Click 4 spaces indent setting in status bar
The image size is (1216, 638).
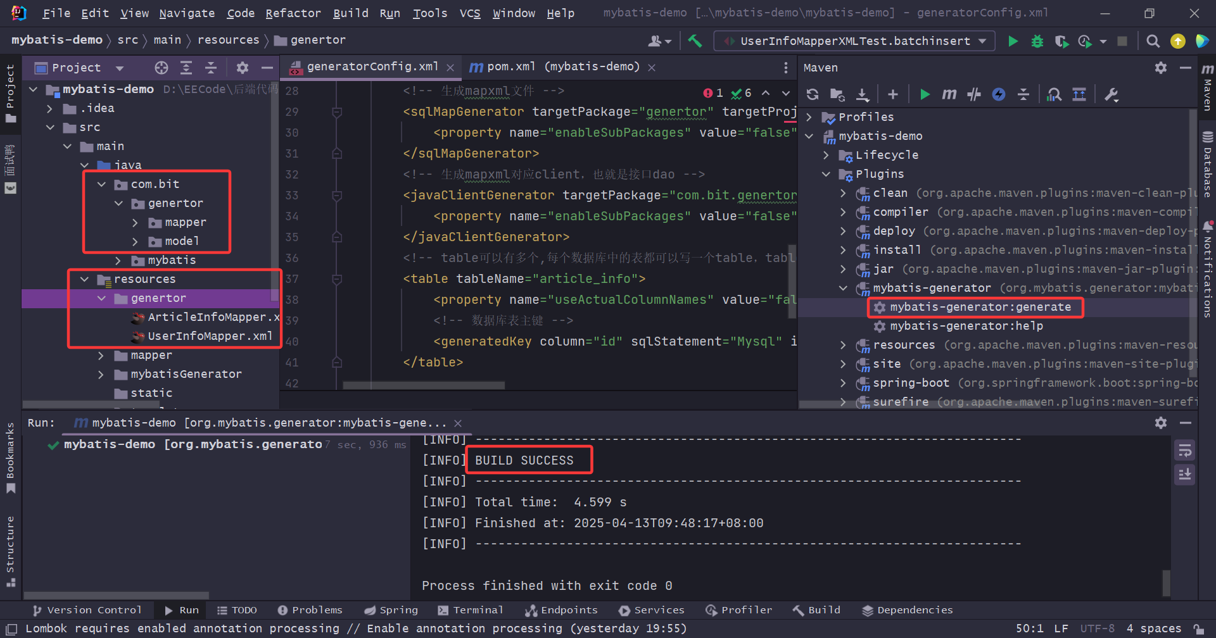tap(1153, 629)
